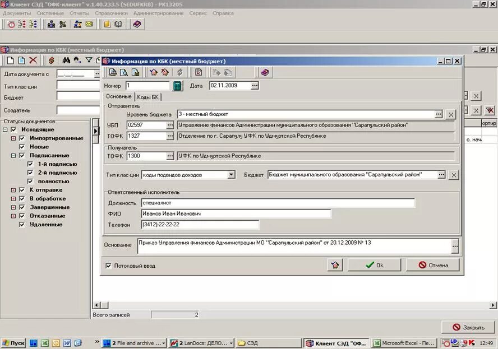Image resolution: width=498 pixels, height=349 pixels.
Task: Click the crossed-out house icon in dialog toolbar
Action: pos(165,72)
